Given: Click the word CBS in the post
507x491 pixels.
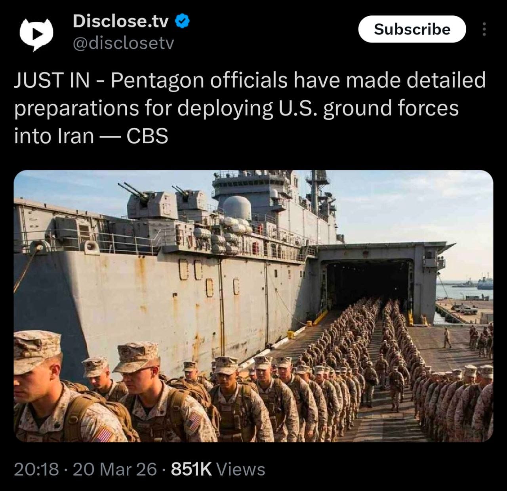Looking at the screenshot, I should coord(147,136).
